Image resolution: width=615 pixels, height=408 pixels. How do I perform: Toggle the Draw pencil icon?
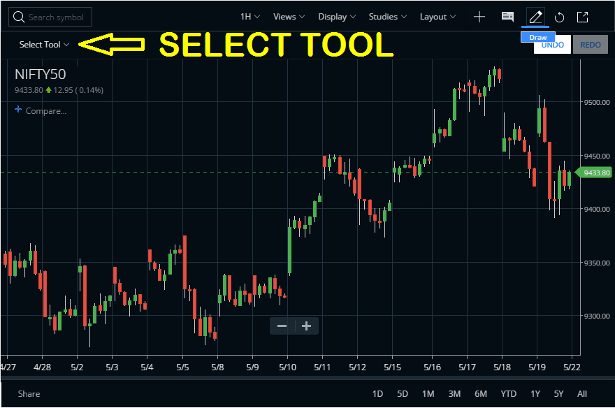tap(535, 17)
